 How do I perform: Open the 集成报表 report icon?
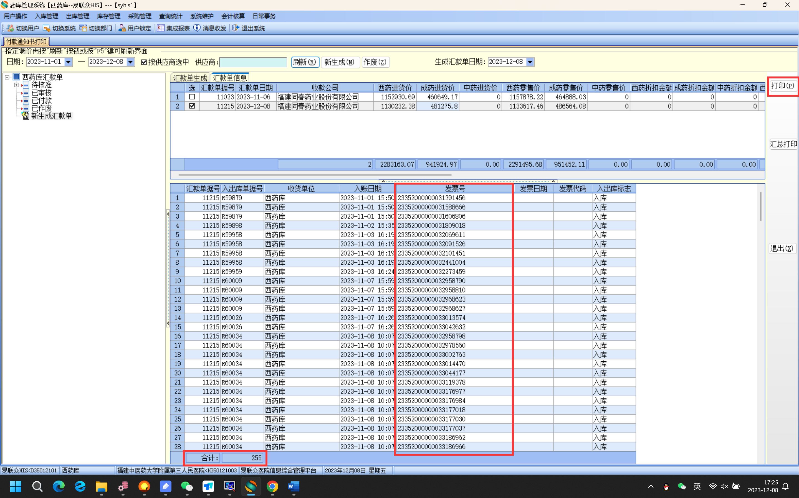(161, 28)
